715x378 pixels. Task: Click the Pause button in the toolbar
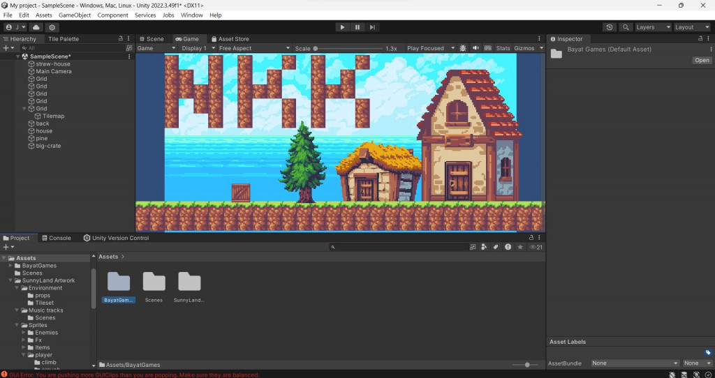(x=357, y=27)
